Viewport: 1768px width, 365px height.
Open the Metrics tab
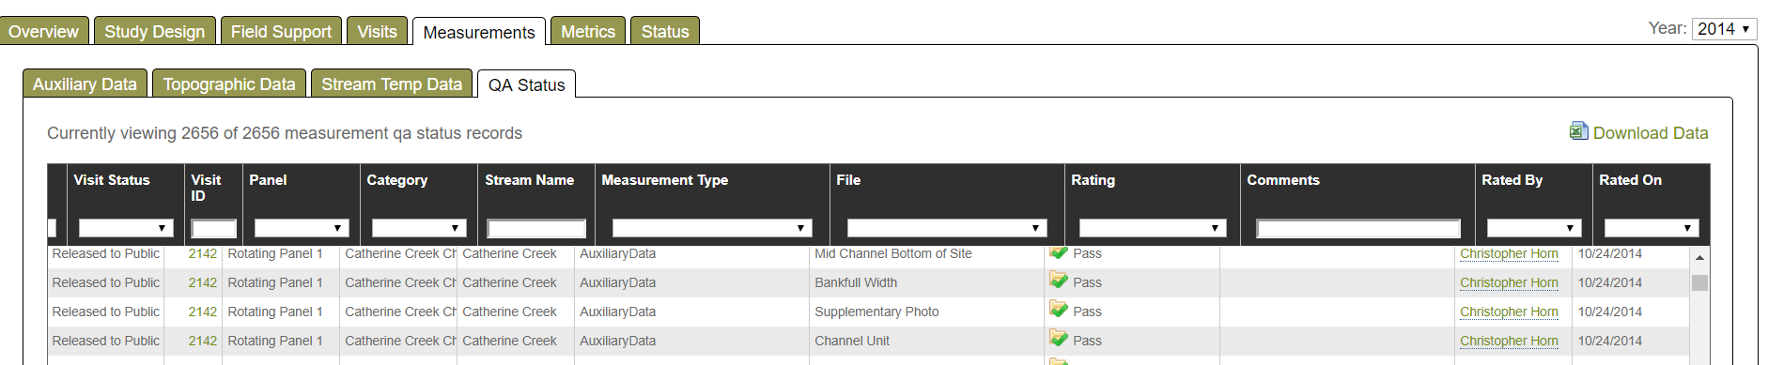588,31
